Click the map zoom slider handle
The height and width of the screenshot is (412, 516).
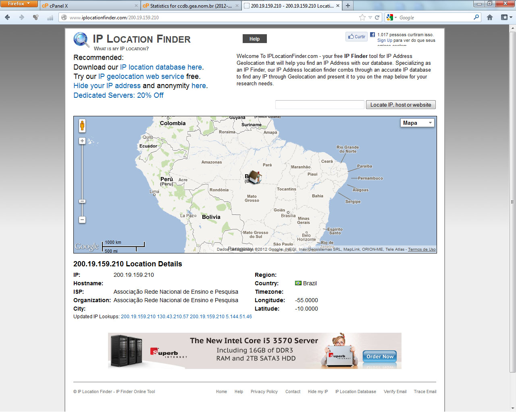[82, 201]
